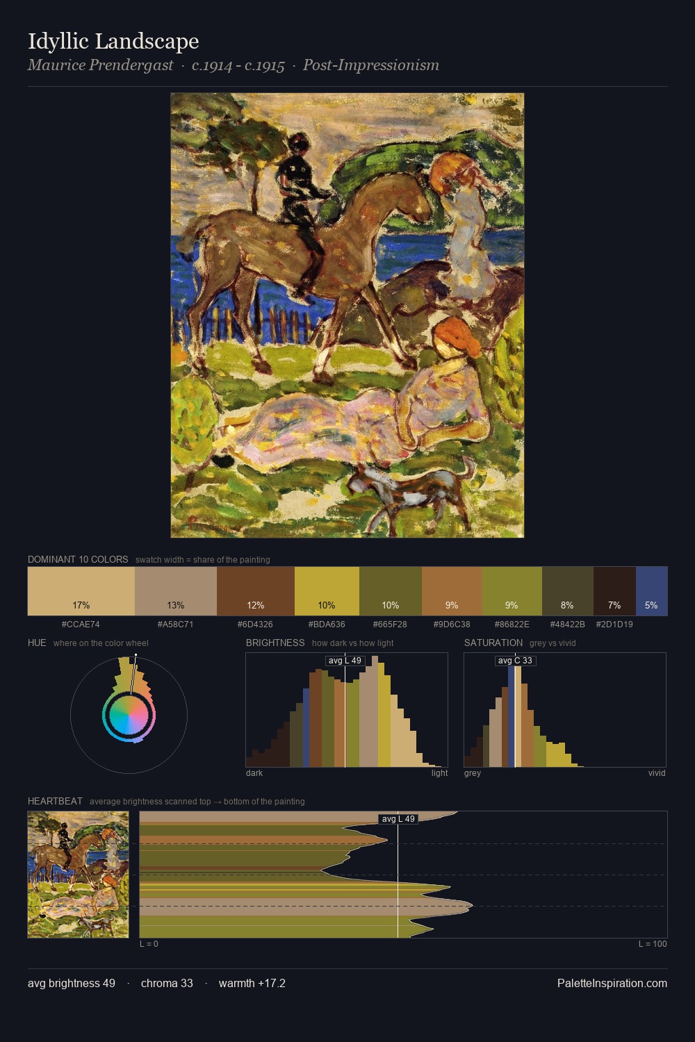Click the hue color wheel center
The width and height of the screenshot is (695, 1042).
[x=129, y=715]
